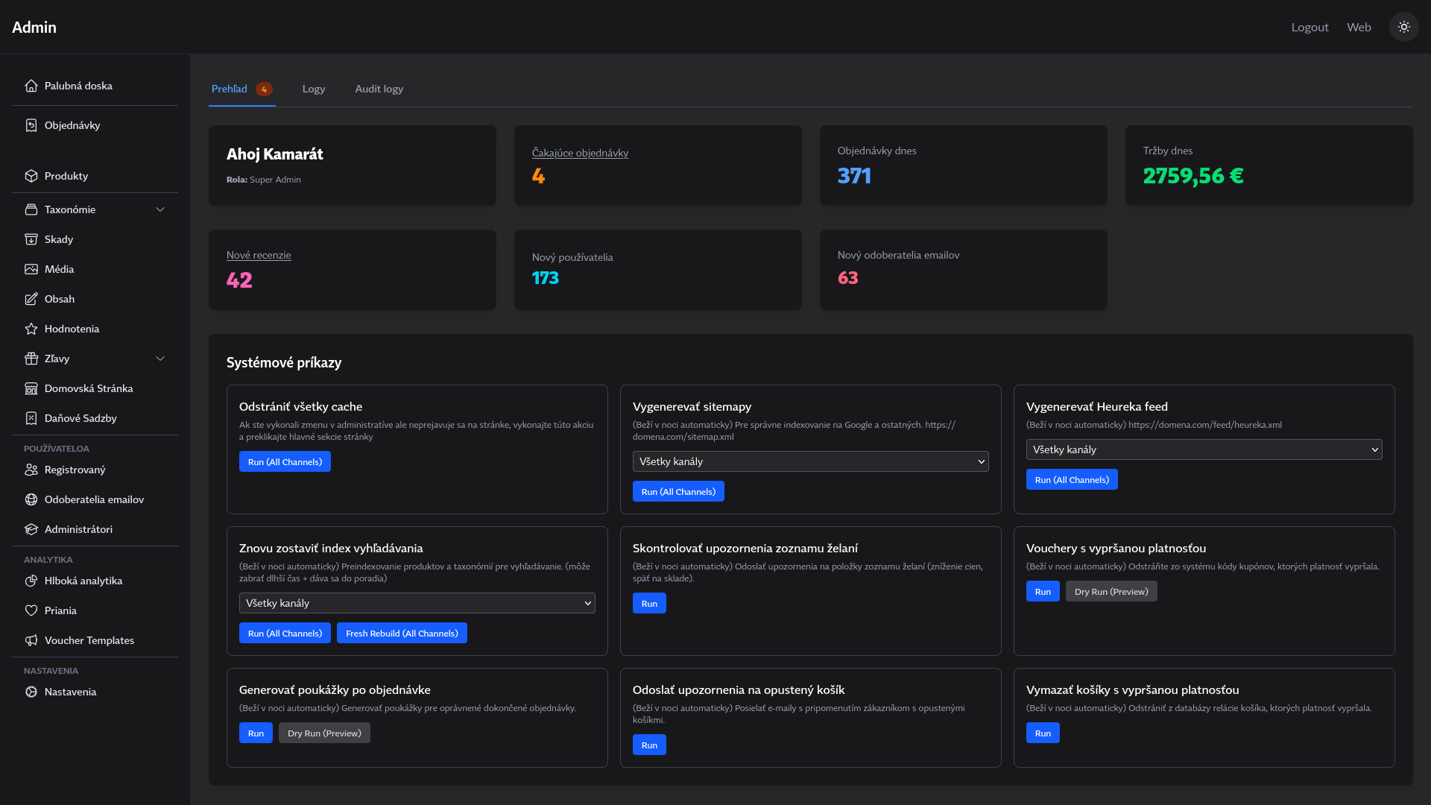The height and width of the screenshot is (805, 1431).
Task: Click the Palubná doska home icon
Action: tap(31, 86)
